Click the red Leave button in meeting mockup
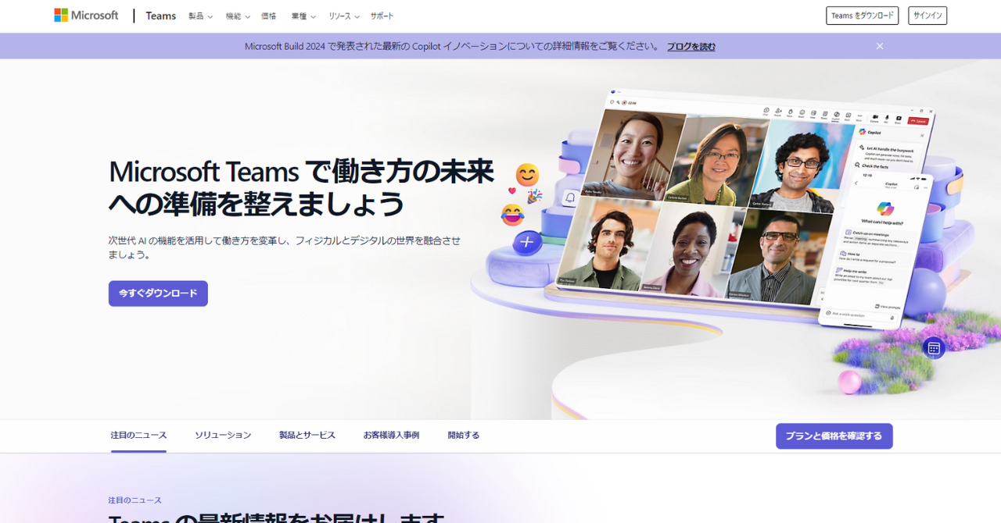 (x=919, y=121)
